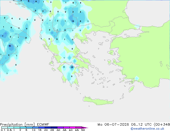Screen dimensions: 170x131
Task: Click the island of Crete
Action: [x=98, y=101]
